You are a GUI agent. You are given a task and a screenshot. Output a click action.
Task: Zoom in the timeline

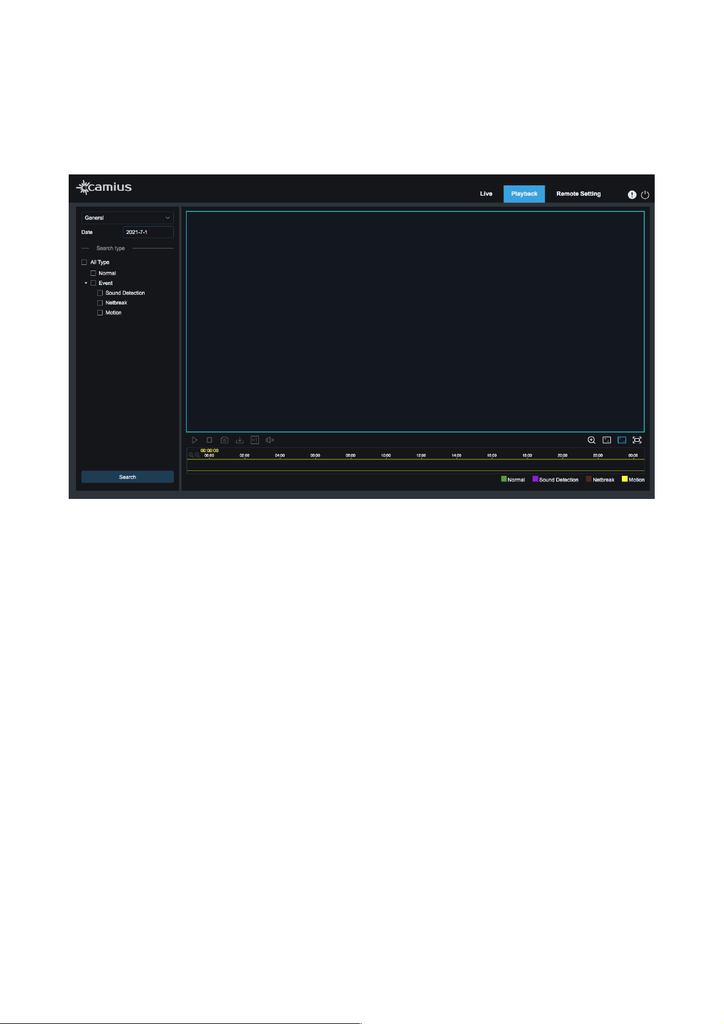[x=191, y=455]
